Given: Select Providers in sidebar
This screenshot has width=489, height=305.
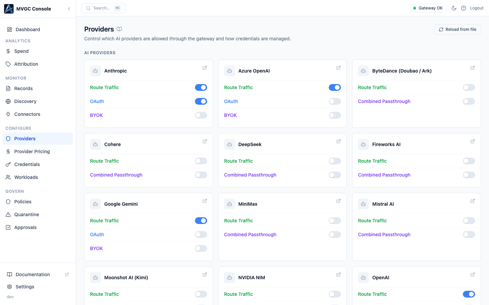Looking at the screenshot, I should click(38, 139).
